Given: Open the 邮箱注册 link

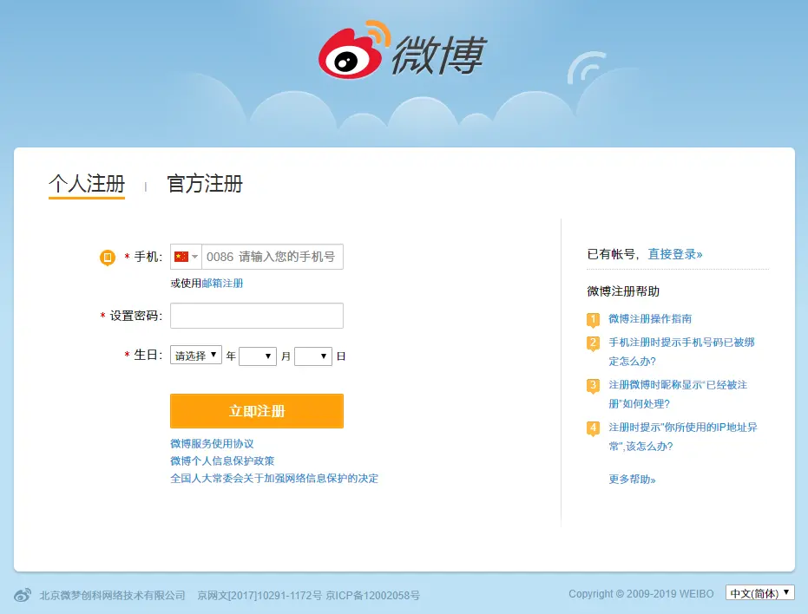Looking at the screenshot, I should pyautogui.click(x=222, y=284).
